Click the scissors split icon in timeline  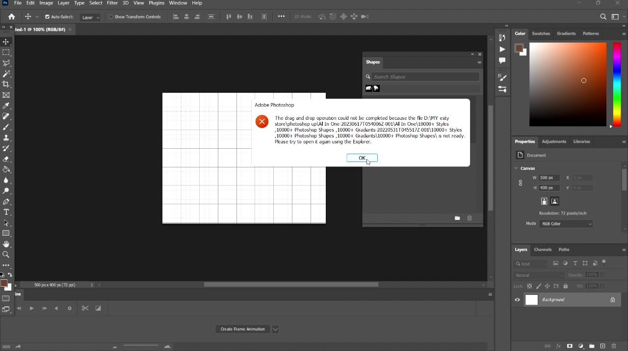point(85,308)
